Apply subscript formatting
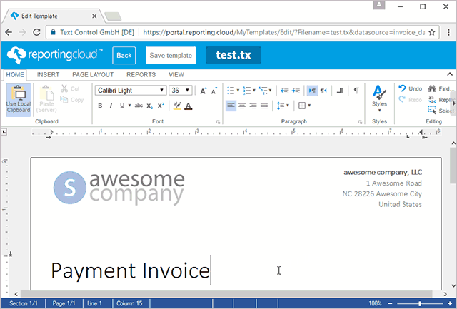 (x=149, y=106)
